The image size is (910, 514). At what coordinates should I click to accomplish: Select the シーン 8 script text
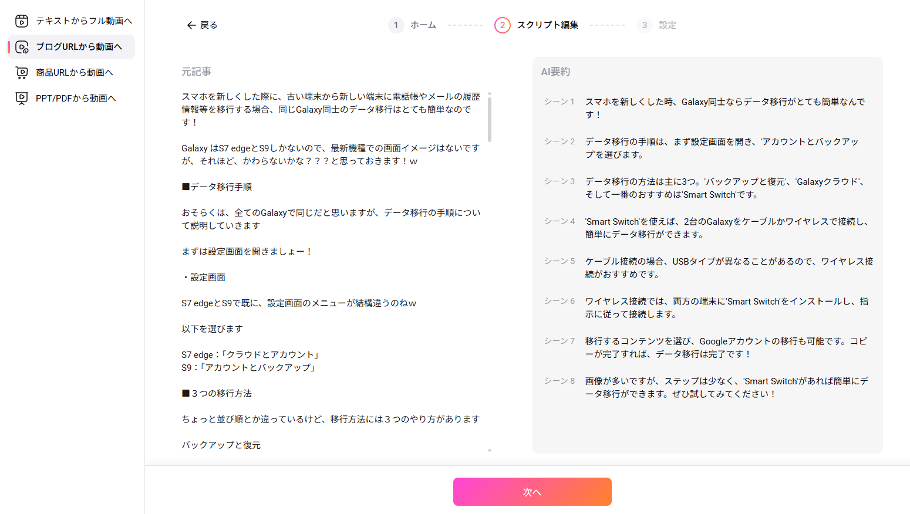tap(726, 387)
